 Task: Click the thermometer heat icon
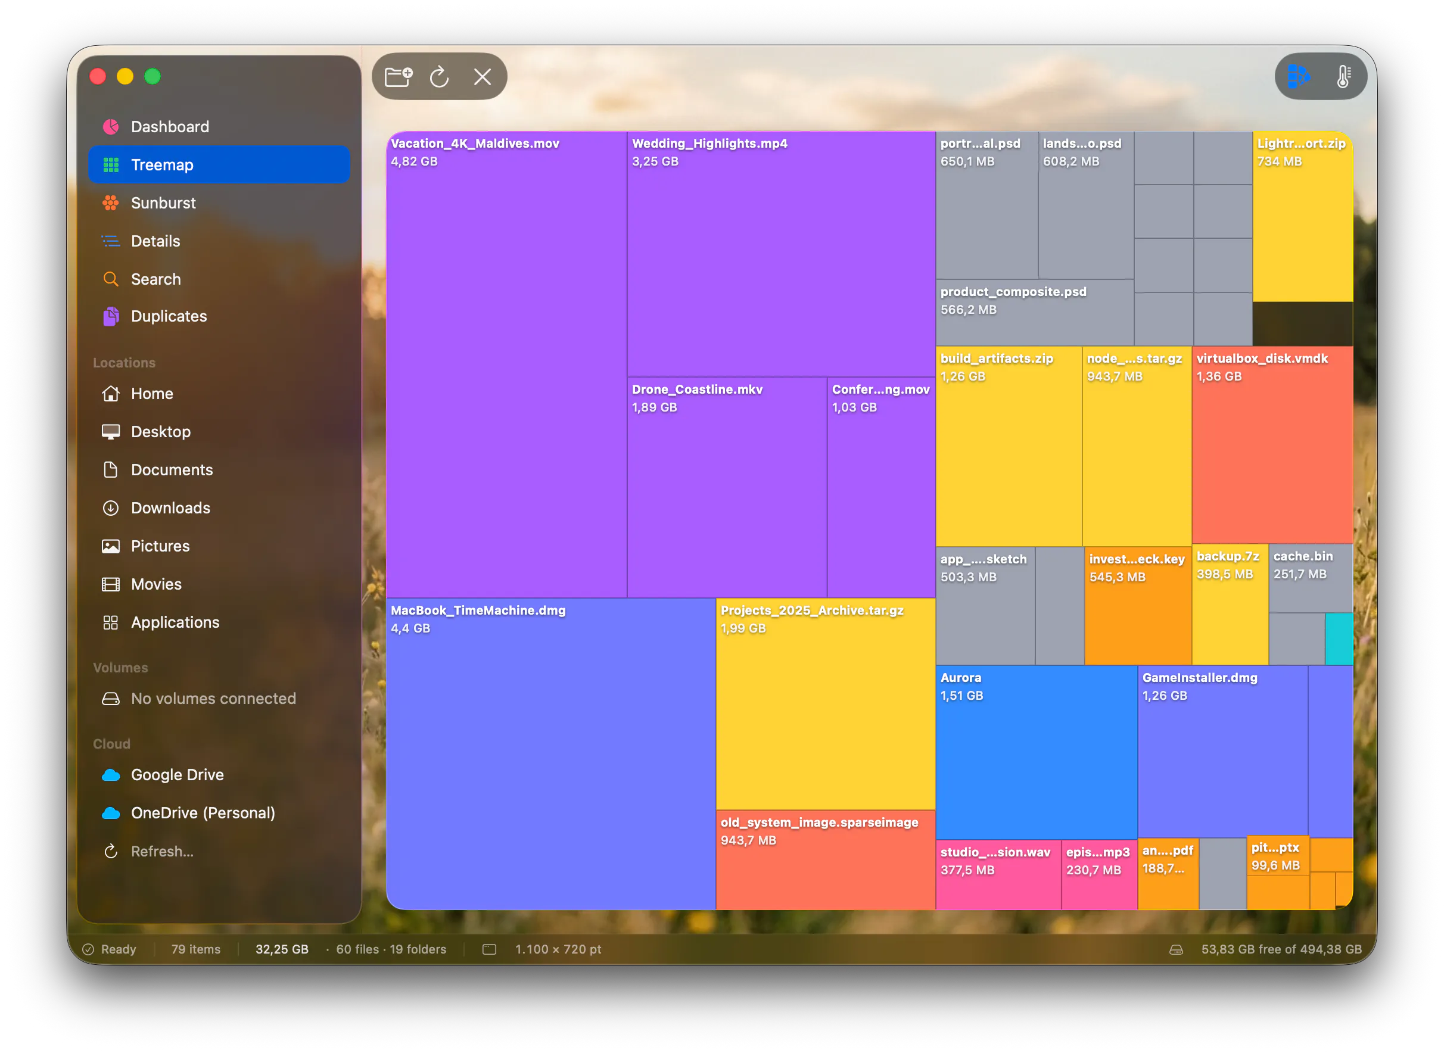(x=1344, y=76)
